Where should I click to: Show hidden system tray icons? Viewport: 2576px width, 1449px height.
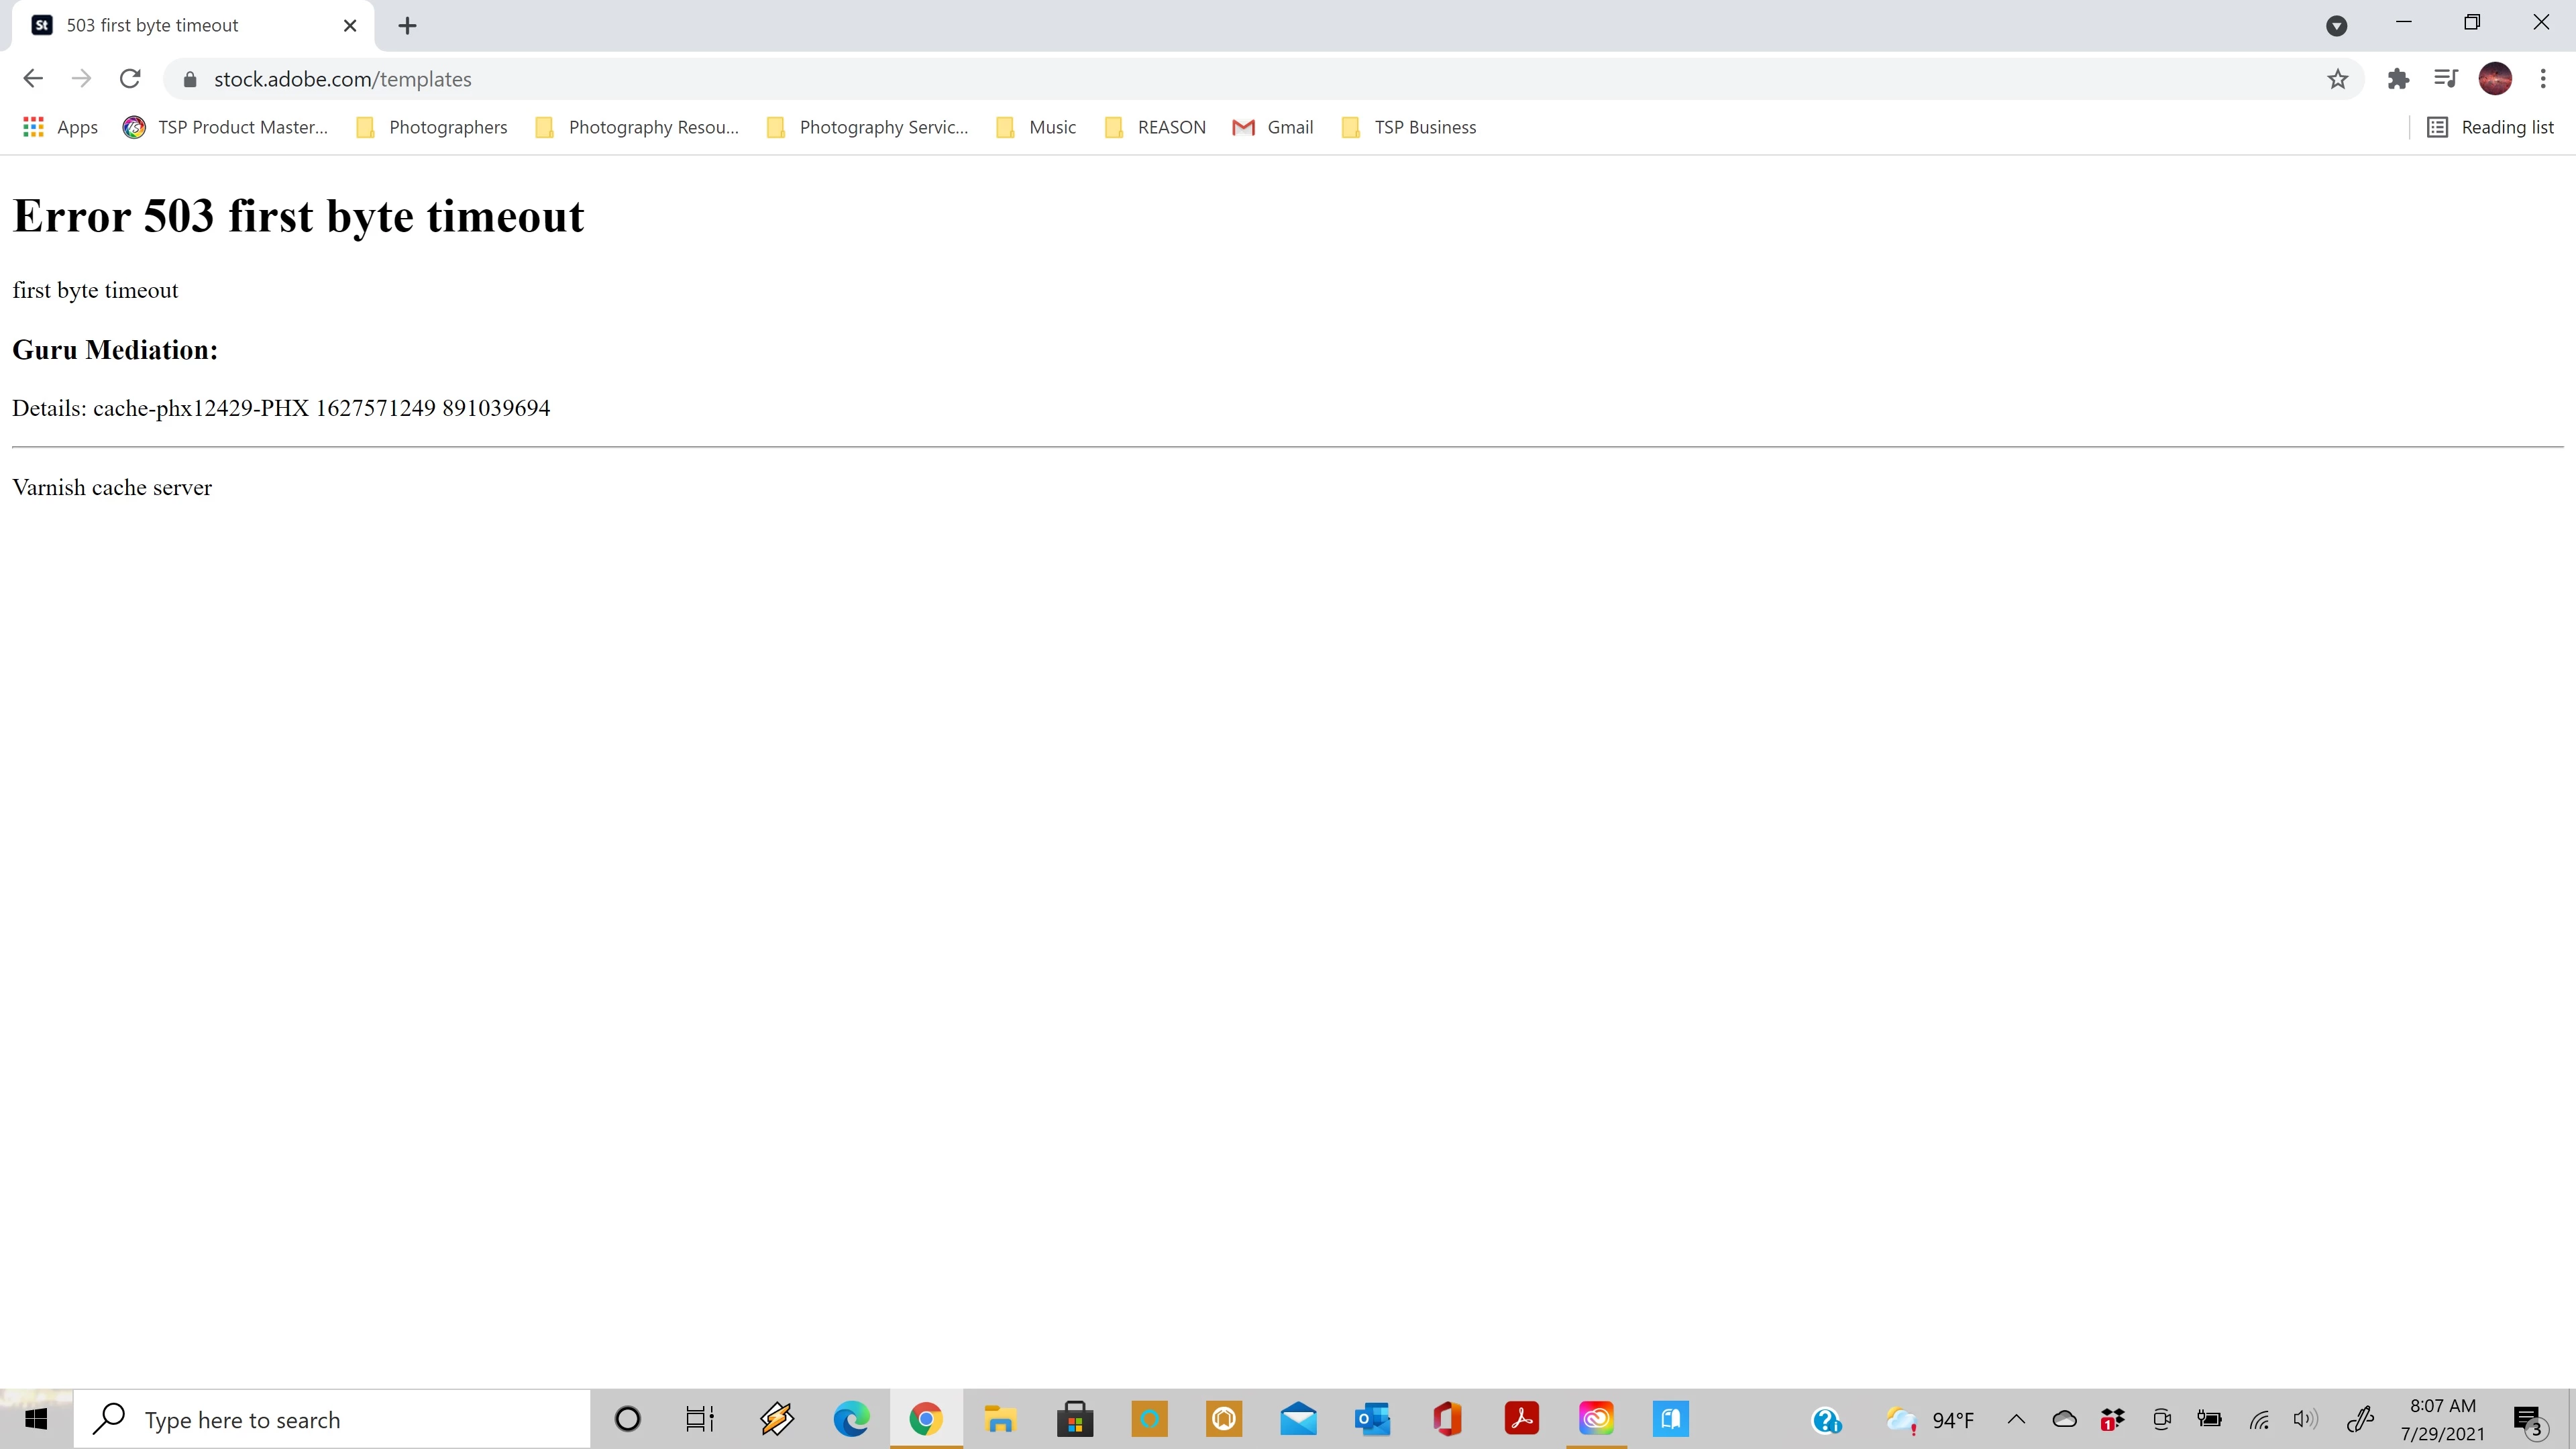[x=2016, y=1419]
